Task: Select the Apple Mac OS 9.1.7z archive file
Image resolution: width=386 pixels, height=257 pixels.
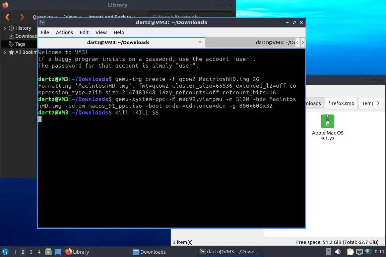Action: 328,127
